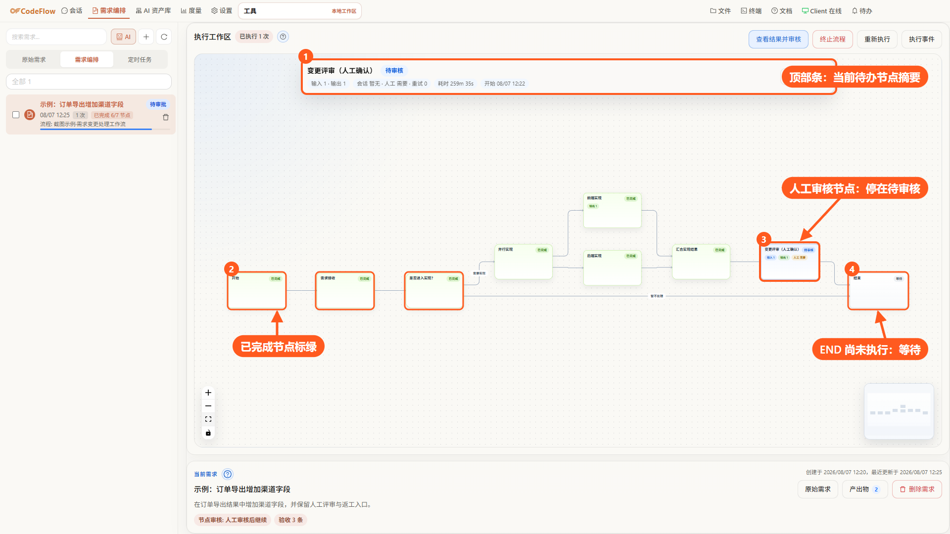Click 查看结果并审核 button
The image size is (950, 534).
click(x=778, y=39)
